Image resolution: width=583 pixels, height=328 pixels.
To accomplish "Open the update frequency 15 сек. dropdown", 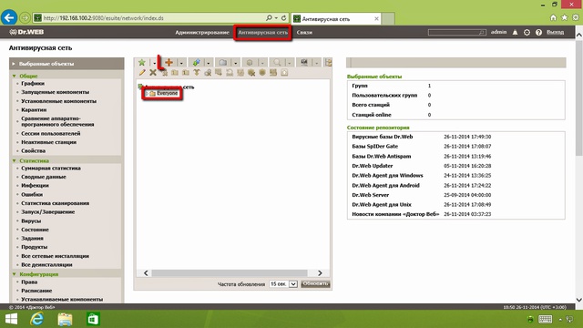I will (x=283, y=284).
